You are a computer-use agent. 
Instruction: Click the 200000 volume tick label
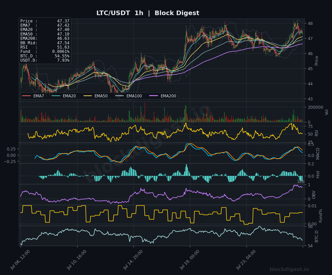pos(315,107)
